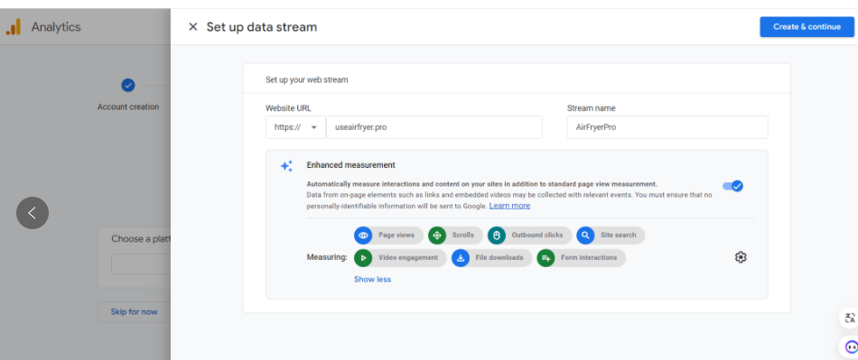Open the Learn more link
Viewport: 858px width, 360px height.
pyautogui.click(x=509, y=206)
